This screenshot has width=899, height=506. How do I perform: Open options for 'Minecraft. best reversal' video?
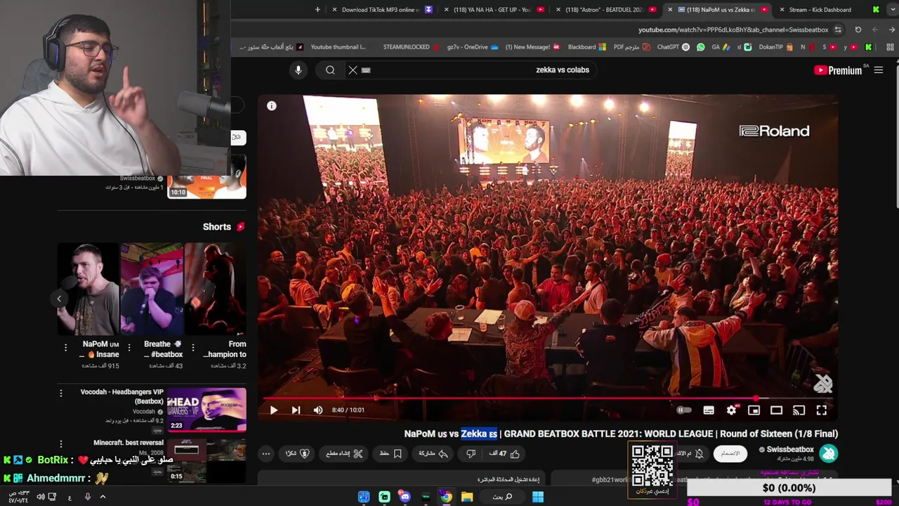click(x=61, y=444)
